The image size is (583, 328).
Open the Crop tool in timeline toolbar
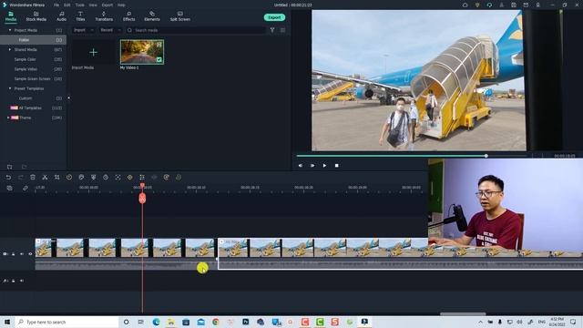tap(56, 178)
